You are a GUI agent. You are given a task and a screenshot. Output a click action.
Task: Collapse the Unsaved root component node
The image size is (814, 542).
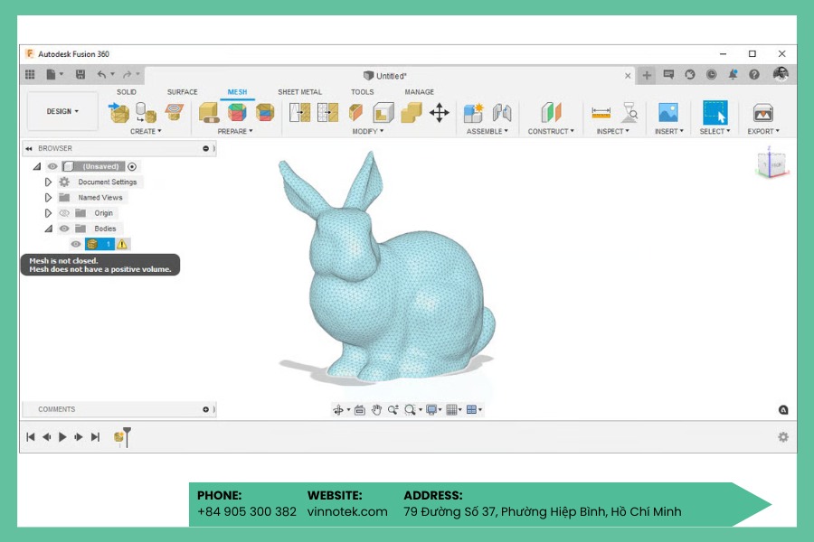(37, 166)
